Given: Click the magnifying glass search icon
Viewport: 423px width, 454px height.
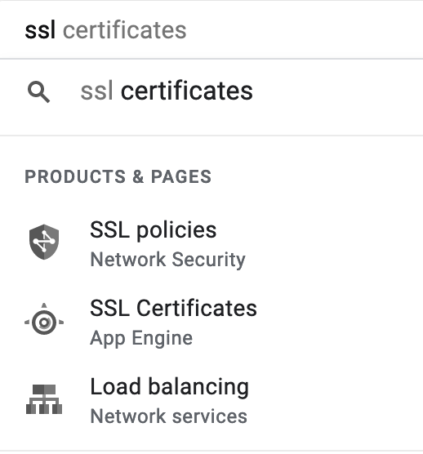Looking at the screenshot, I should pyautogui.click(x=39, y=92).
